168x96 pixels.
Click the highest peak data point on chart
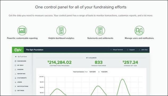click(x=122, y=79)
